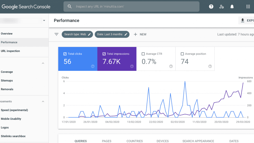Switch to the DEVICES tab
The height and width of the screenshot is (143, 254).
click(163, 141)
